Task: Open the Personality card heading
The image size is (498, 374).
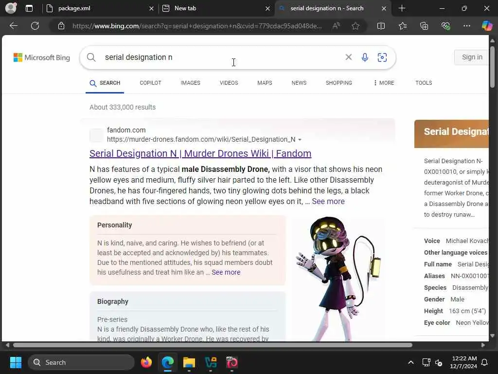Action: click(x=114, y=225)
